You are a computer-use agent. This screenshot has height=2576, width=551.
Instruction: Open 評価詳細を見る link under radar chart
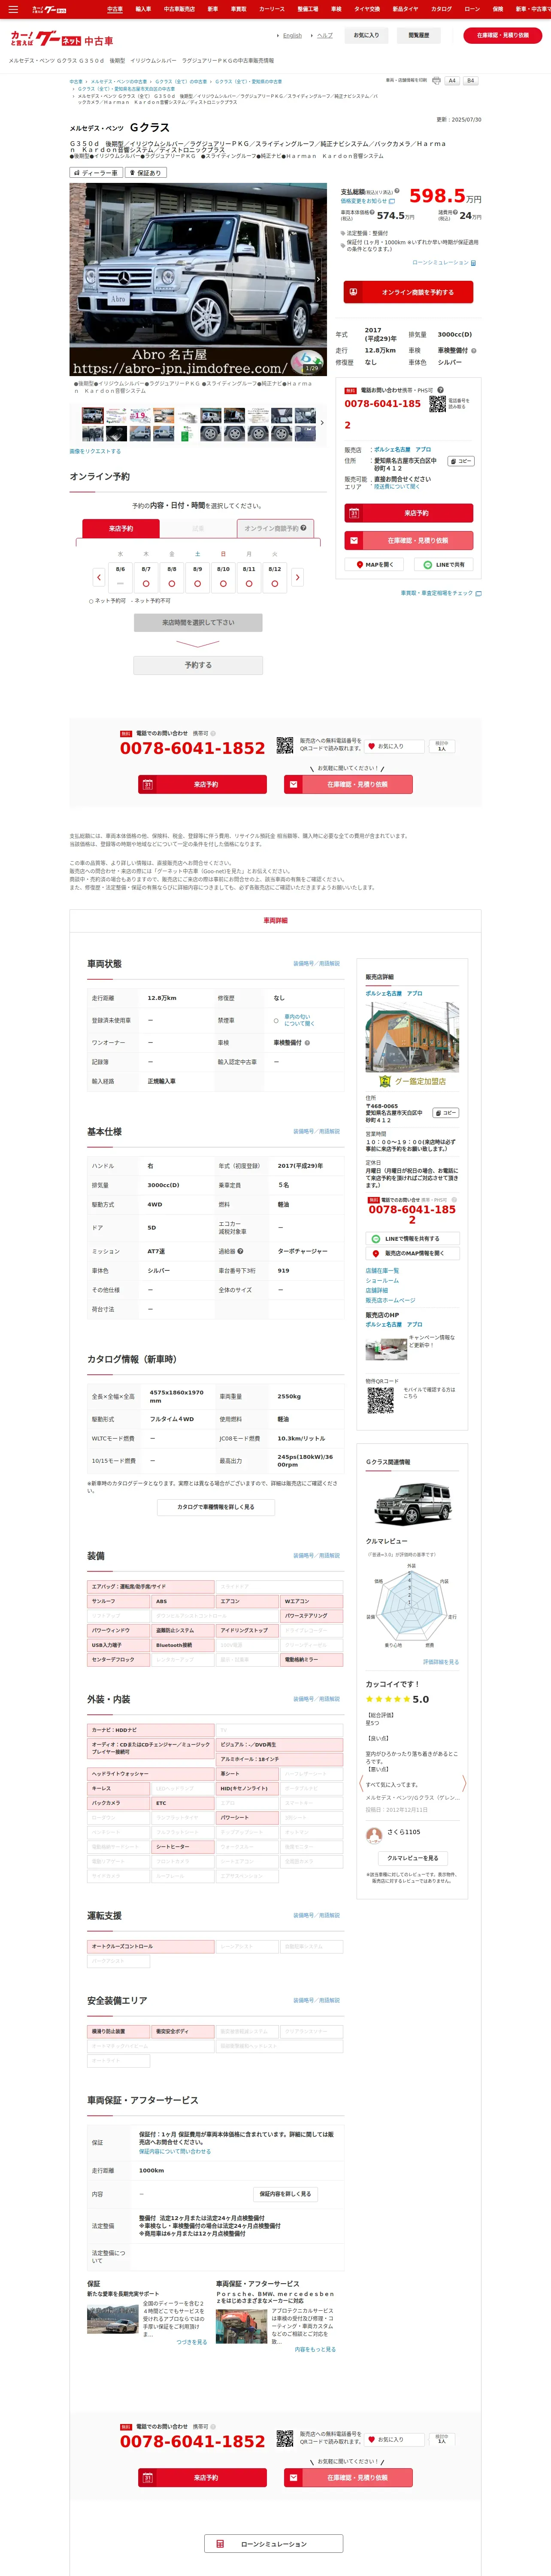(441, 1661)
